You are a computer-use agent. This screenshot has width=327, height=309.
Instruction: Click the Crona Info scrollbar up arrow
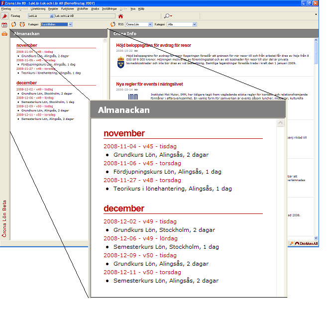316,40
